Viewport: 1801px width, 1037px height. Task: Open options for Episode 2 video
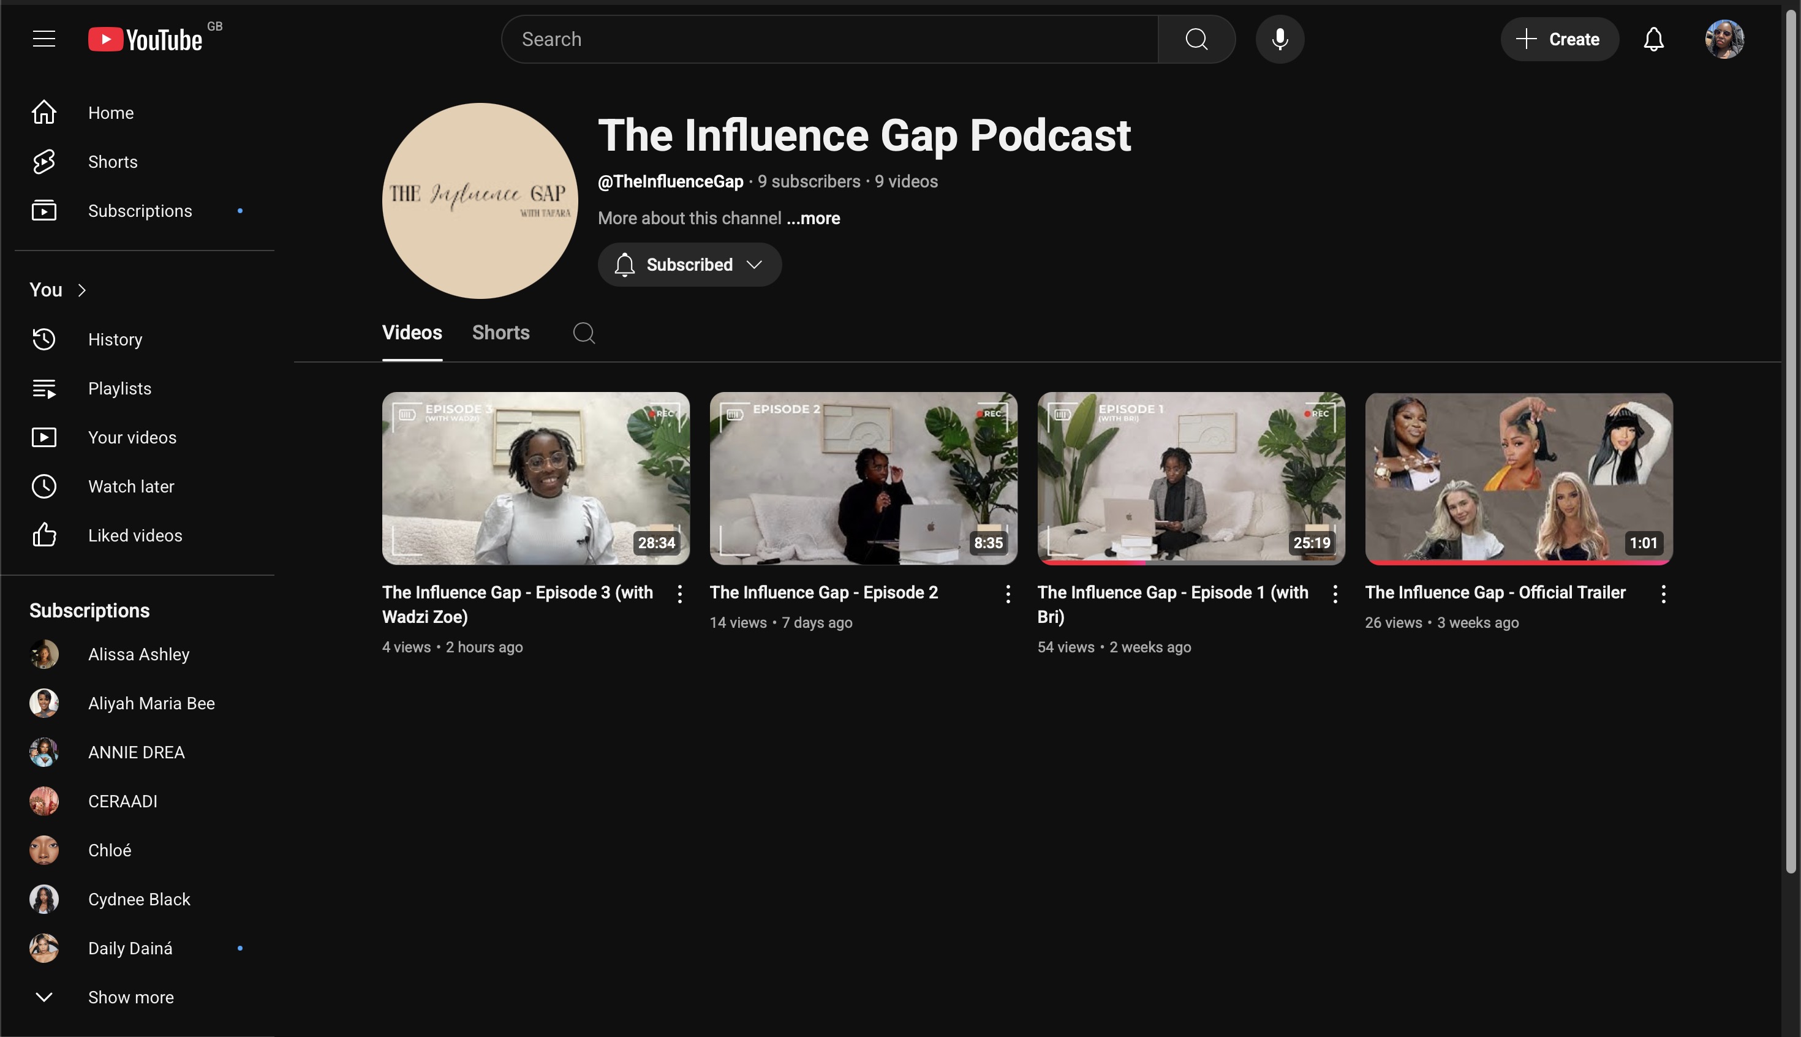1008,594
